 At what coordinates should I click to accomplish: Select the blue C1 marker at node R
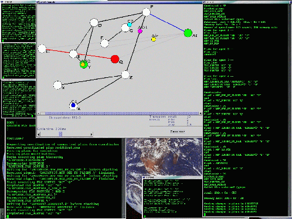[x=73, y=105]
